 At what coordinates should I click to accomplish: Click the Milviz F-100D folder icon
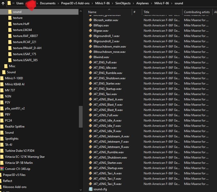pos(2,78)
